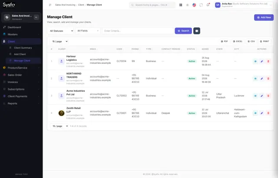Viewport: 278px width, 178px height.
Task: Click the Active status badge for Harbour Logistics
Action: pos(192,61)
